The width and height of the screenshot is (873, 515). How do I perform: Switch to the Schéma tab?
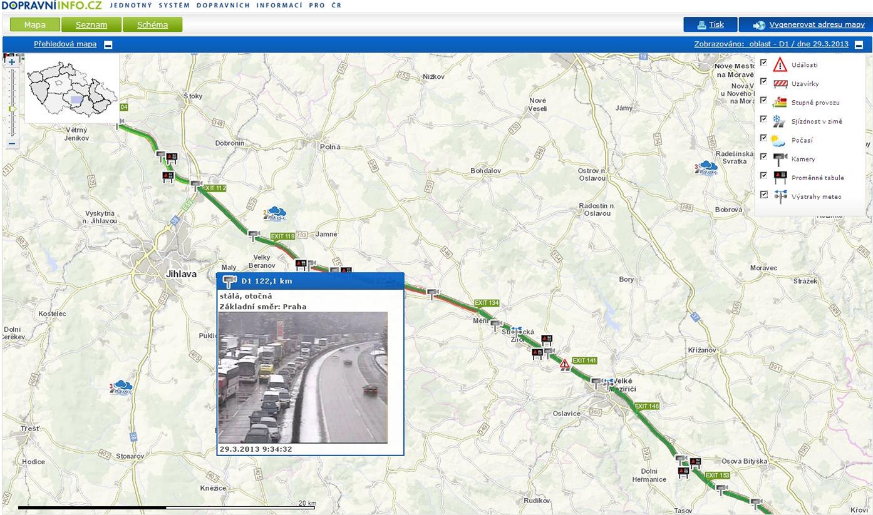pos(153,25)
